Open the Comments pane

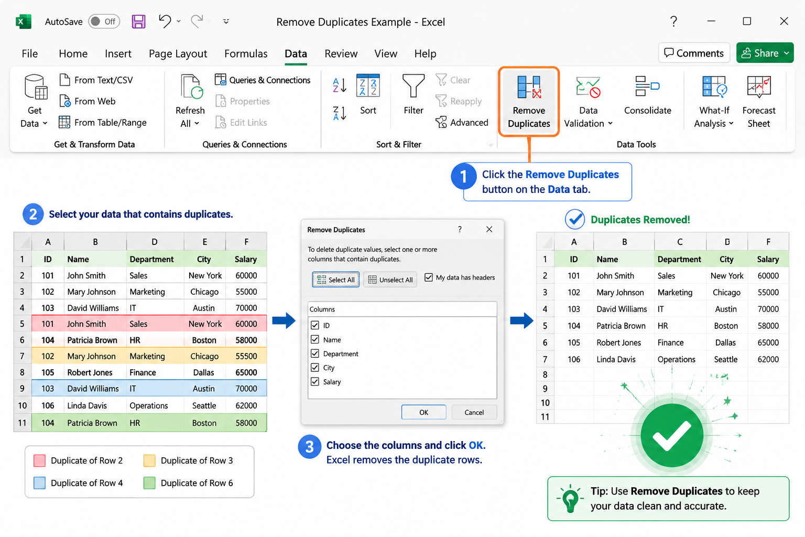tap(694, 53)
